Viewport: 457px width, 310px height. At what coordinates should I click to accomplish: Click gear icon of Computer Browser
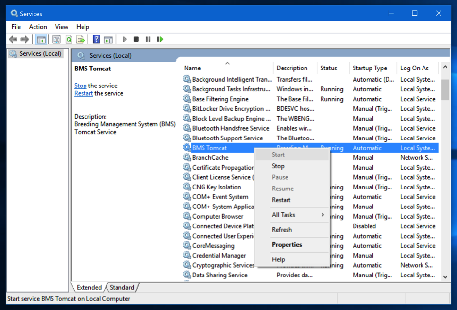tap(187, 216)
